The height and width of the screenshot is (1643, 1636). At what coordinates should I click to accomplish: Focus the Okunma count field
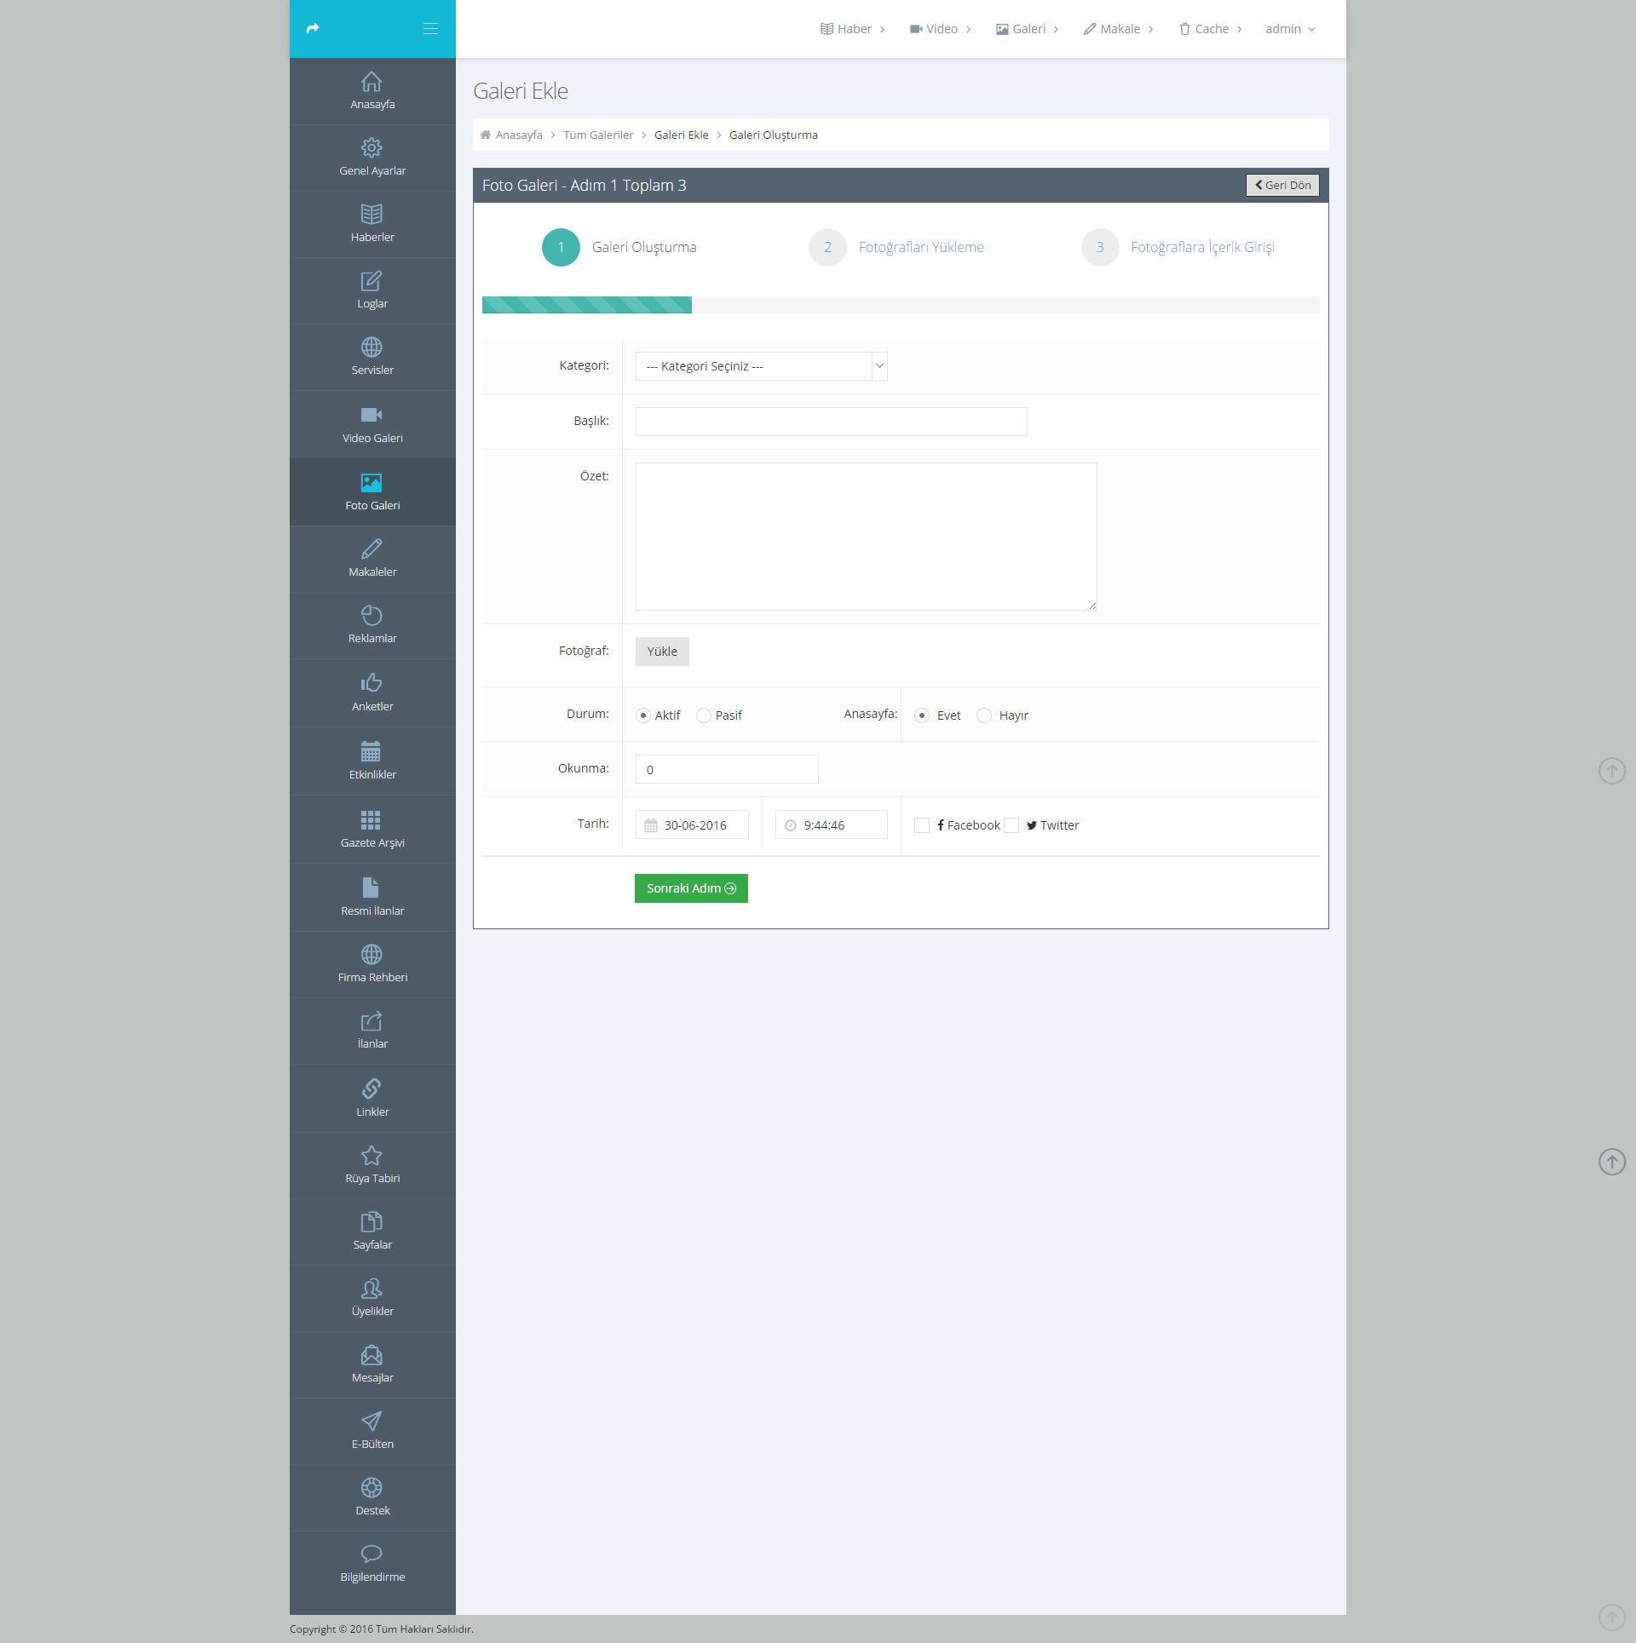pos(727,769)
